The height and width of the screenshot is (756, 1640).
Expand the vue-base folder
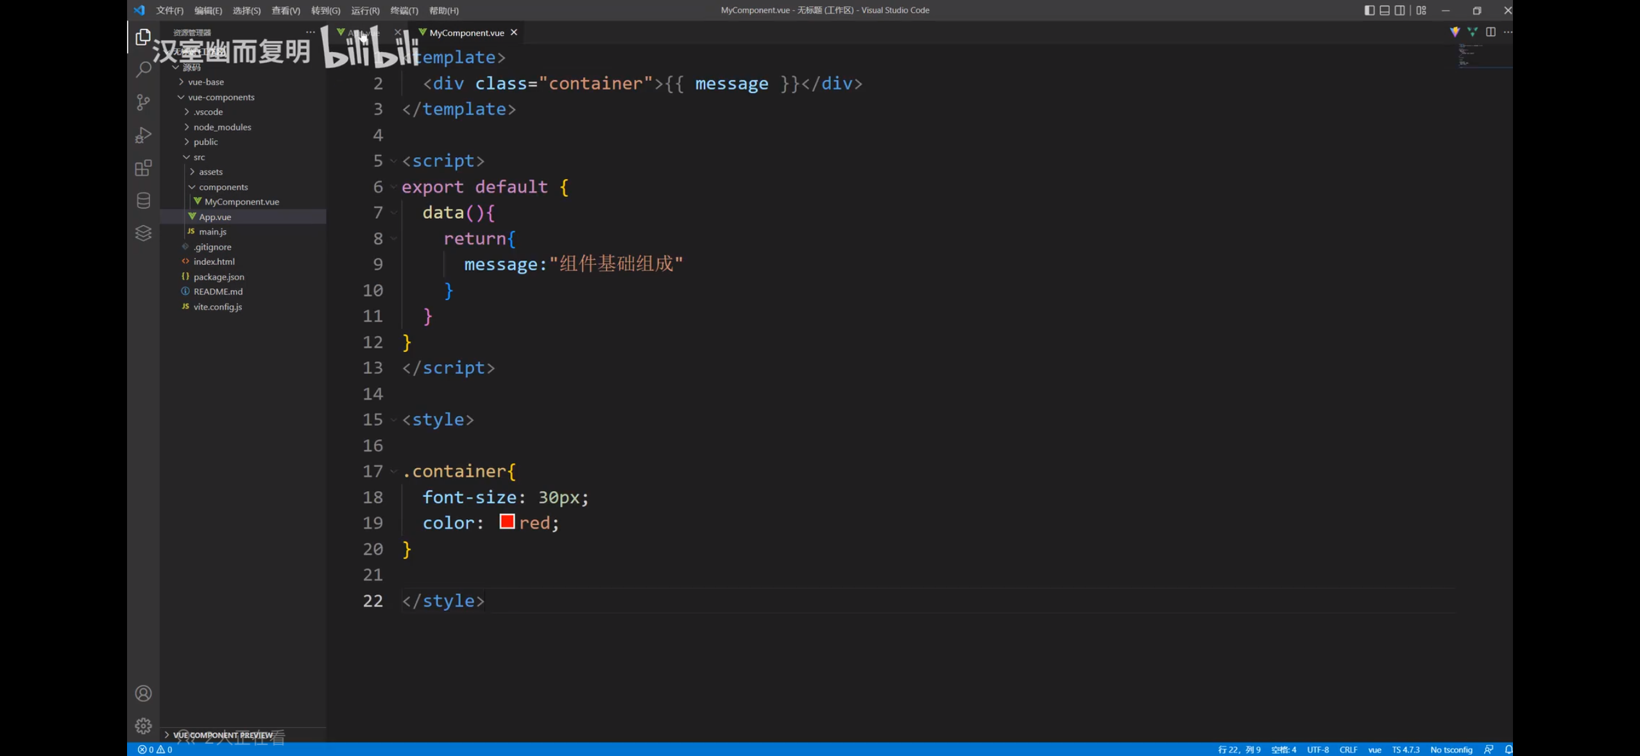coord(205,82)
